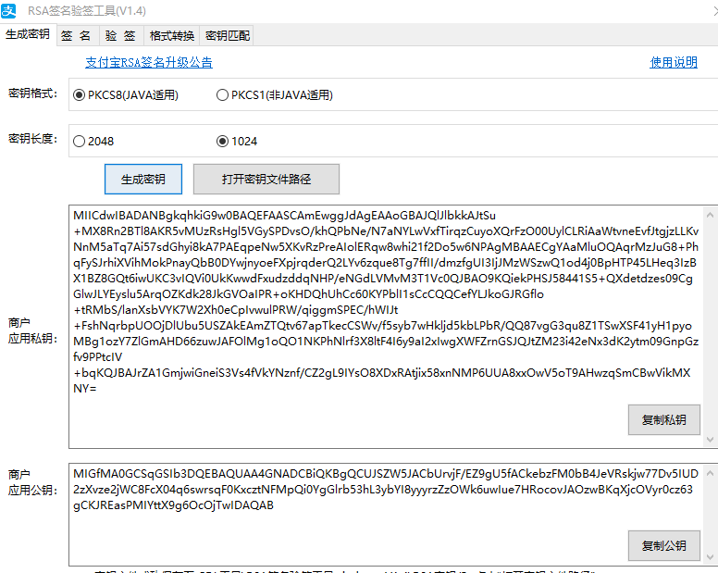Open the 支付宝RSA签名升级公告 link

(149, 62)
